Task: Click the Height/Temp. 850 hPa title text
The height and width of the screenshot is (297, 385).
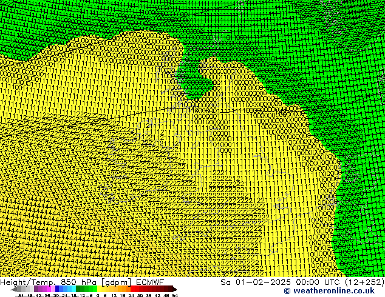Action: tap(47, 282)
